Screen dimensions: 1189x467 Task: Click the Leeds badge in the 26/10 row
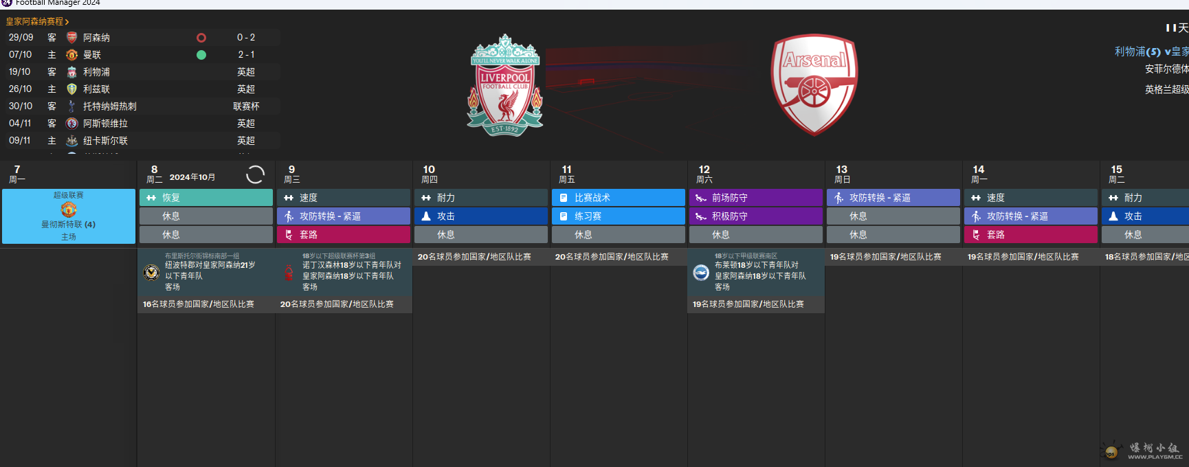click(x=71, y=89)
